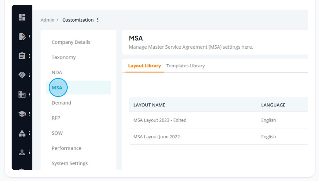
Task: Expand the three-dot menu next to Customization
Action: pyautogui.click(x=98, y=20)
